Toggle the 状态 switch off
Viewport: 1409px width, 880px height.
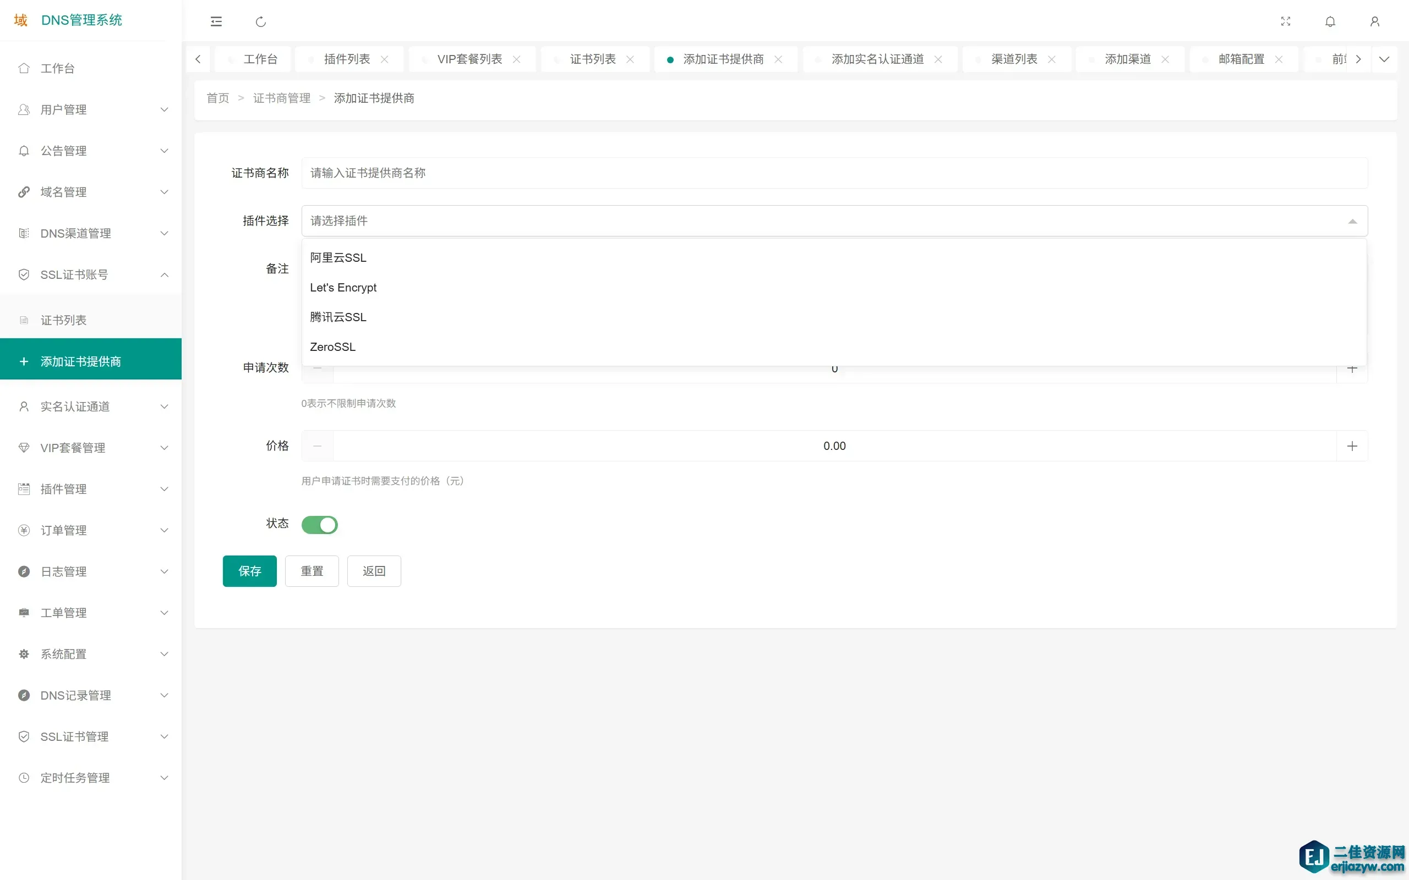tap(320, 524)
